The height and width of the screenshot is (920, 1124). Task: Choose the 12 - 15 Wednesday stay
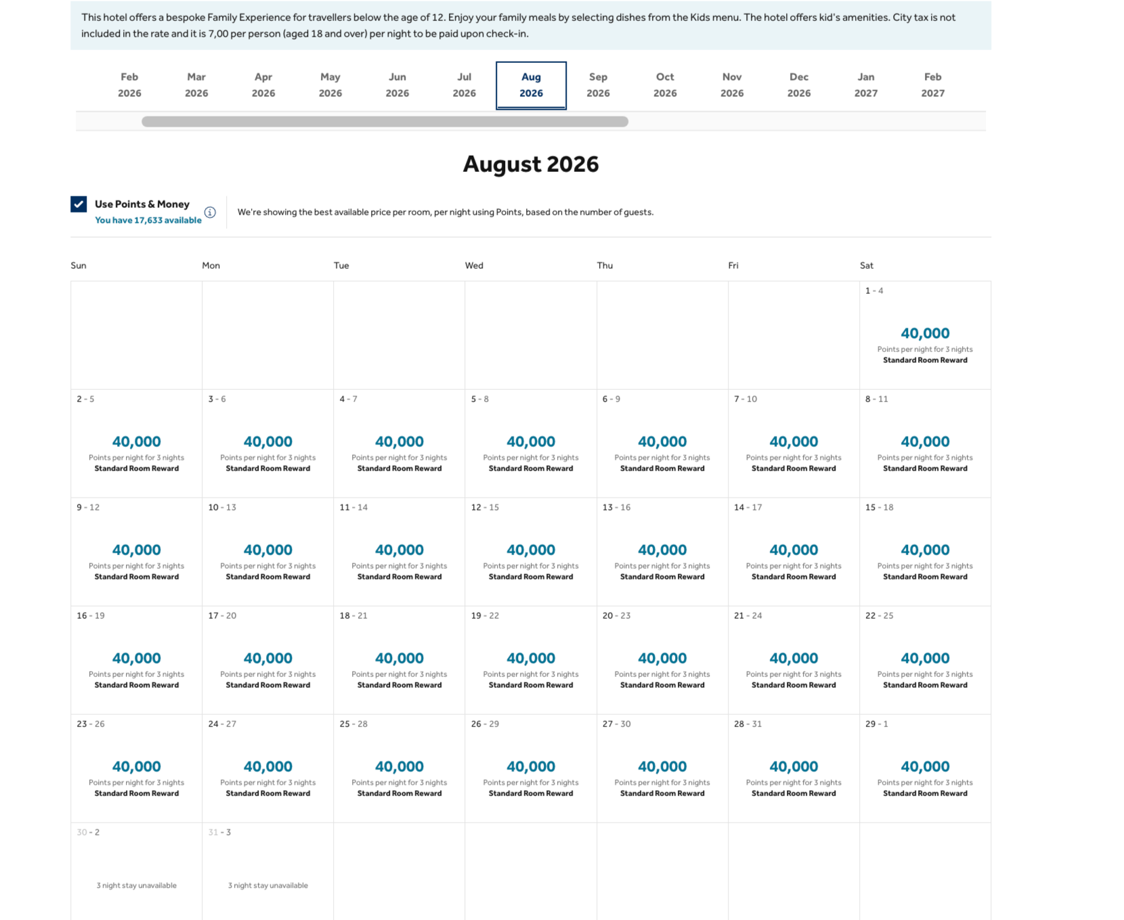point(530,552)
